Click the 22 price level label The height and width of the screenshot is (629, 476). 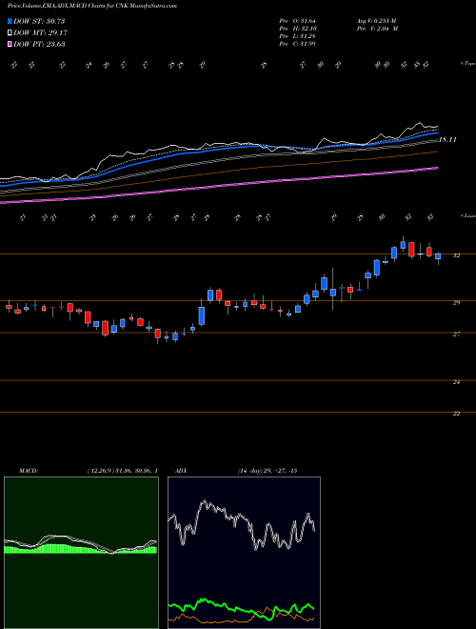pyautogui.click(x=456, y=414)
